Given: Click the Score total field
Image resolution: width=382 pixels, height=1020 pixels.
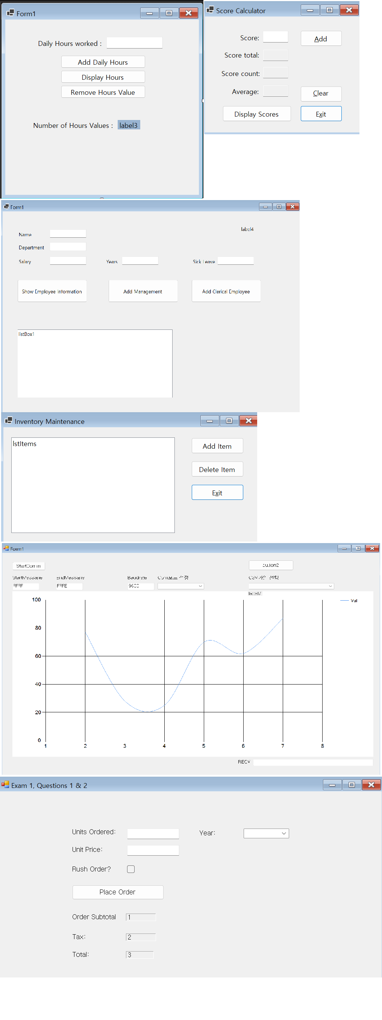Looking at the screenshot, I should point(276,55).
